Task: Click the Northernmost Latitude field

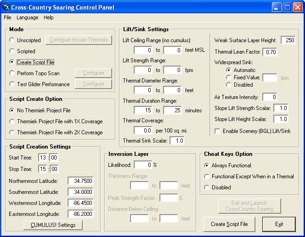Action: (80, 181)
